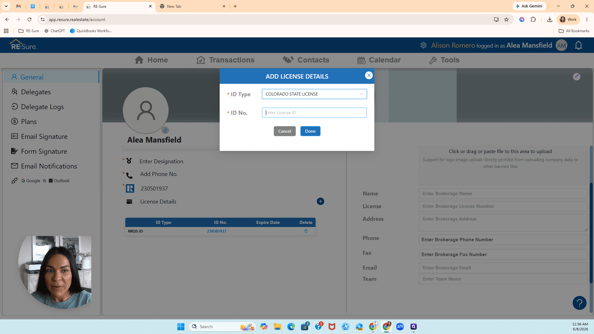Image resolution: width=594 pixels, height=334 pixels.
Task: Delete the NRDS ID license row
Action: 306,231
